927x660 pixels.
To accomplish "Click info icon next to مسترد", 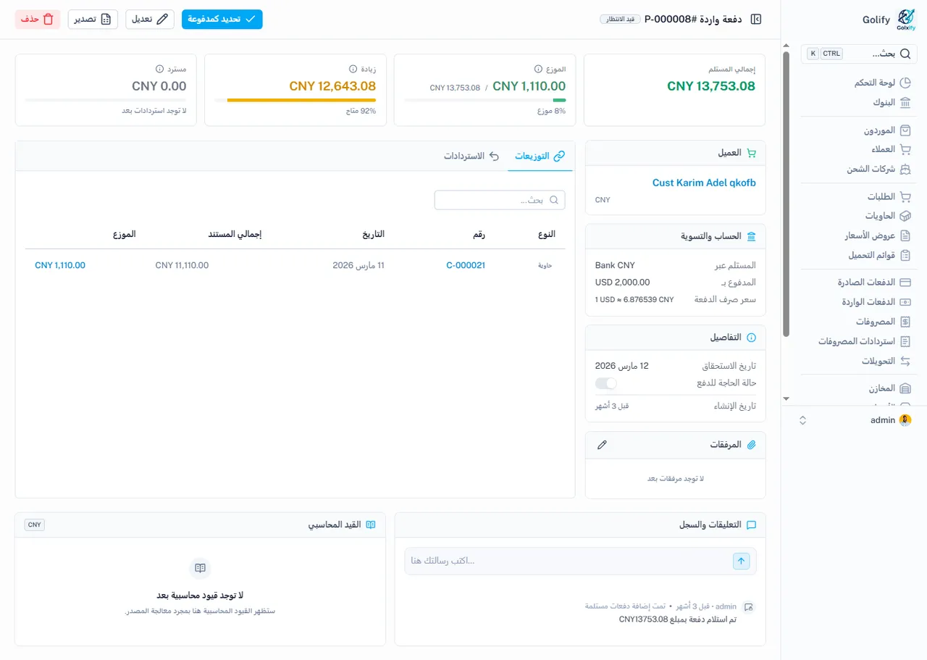I will 160,69.
